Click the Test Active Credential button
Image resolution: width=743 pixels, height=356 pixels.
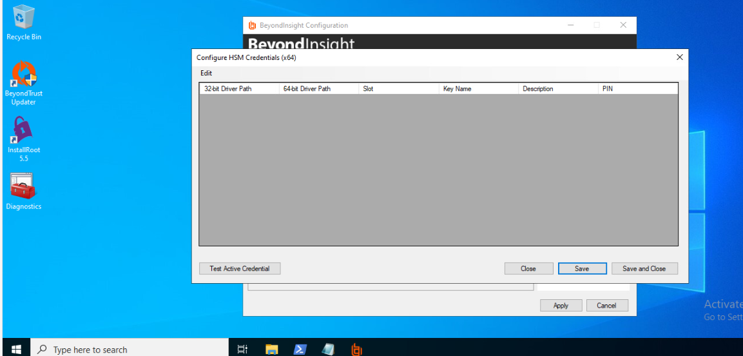(240, 268)
